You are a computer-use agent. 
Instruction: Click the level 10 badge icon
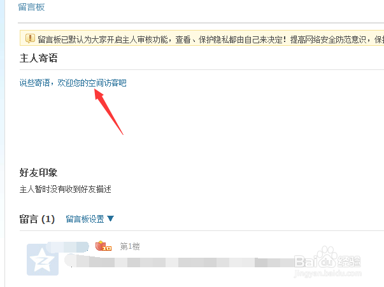[x=103, y=246]
